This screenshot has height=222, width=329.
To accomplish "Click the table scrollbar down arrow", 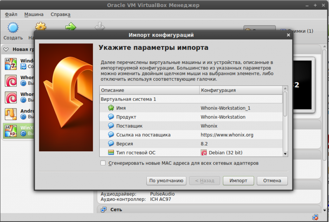I will click(285, 154).
